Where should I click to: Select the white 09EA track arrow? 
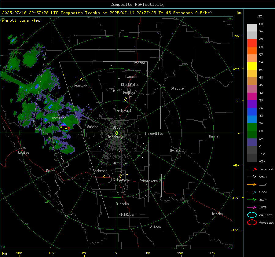tap(252, 177)
